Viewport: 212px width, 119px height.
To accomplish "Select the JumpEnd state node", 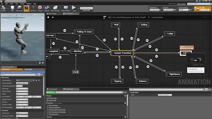I will pyautogui.click(x=53, y=51).
